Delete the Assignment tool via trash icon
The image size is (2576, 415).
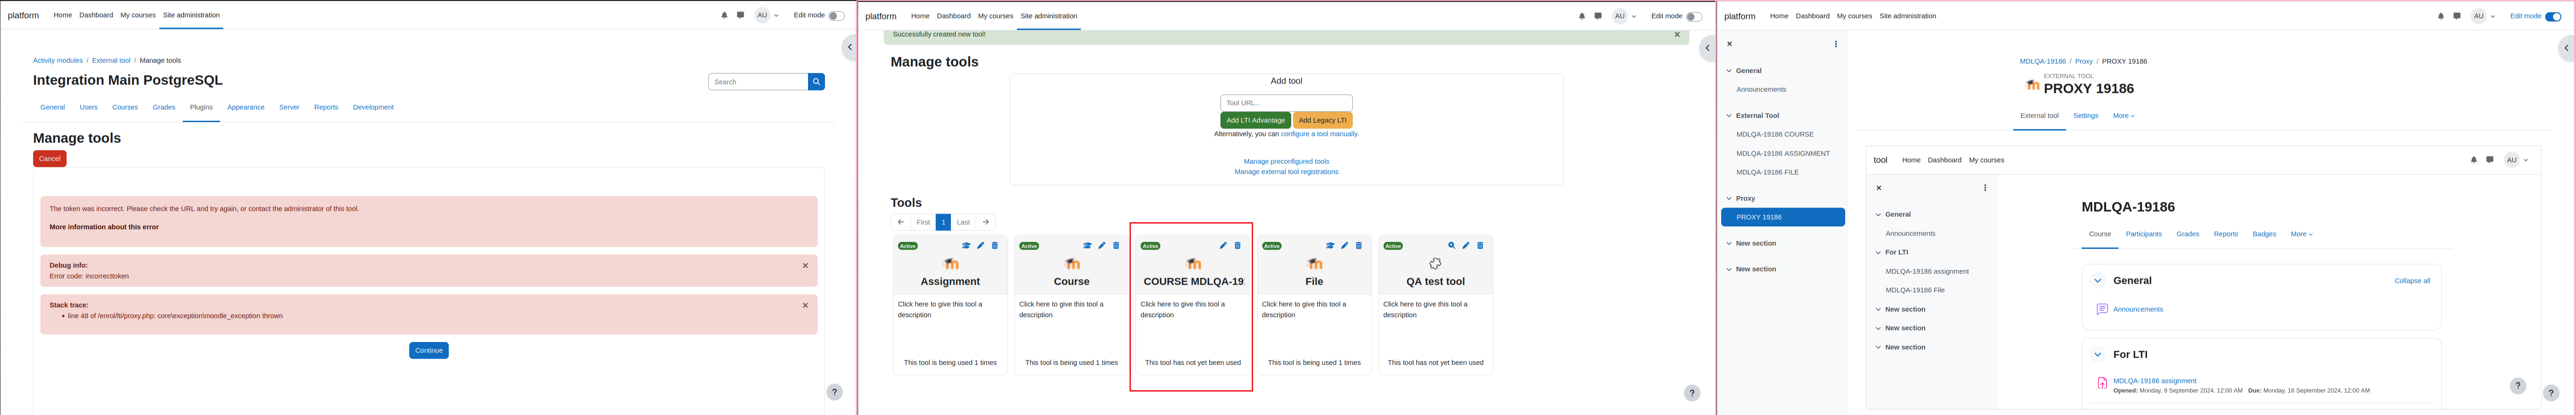pyautogui.click(x=994, y=245)
